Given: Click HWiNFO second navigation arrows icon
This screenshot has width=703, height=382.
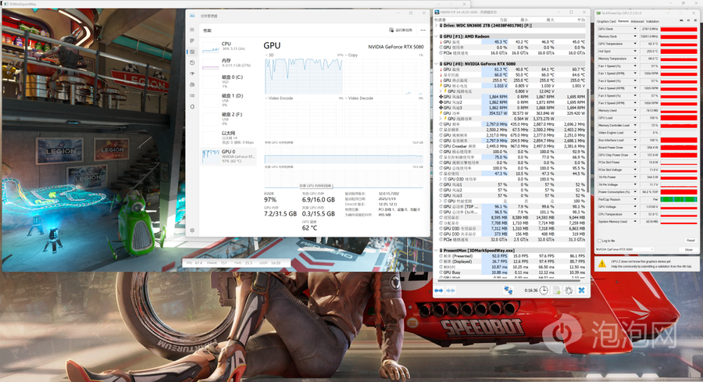Looking at the screenshot, I should point(450,291).
